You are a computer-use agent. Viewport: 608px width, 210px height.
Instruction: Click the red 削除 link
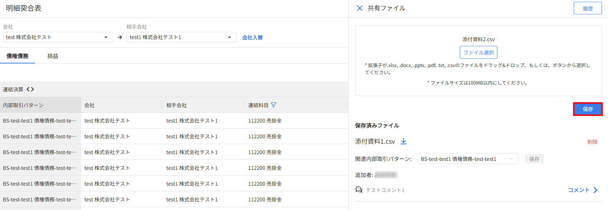pyautogui.click(x=592, y=142)
